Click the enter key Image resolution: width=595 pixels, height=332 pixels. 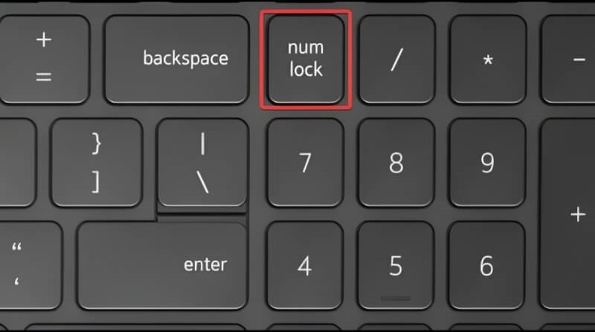163,265
